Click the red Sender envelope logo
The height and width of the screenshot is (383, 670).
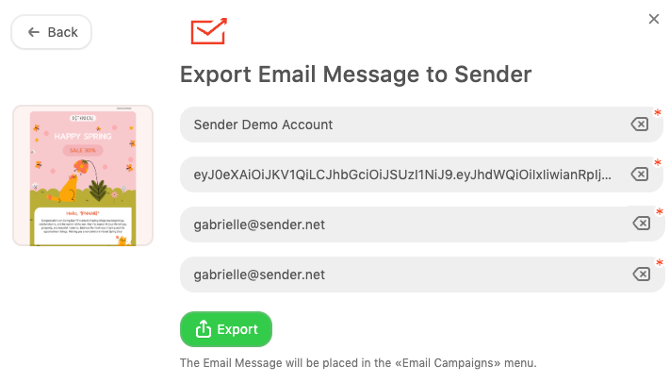tap(208, 31)
